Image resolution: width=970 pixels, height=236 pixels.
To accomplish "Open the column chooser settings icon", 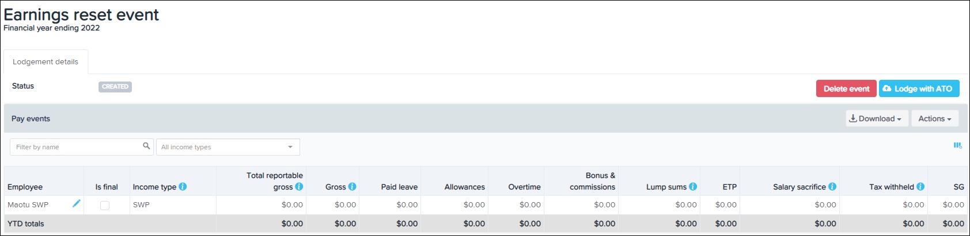I will [957, 146].
